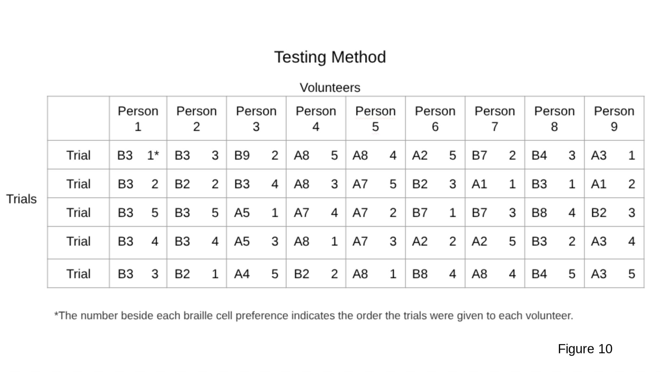This screenshot has width=661, height=372.
Task: Select the footnote about braille cell preference
Action: coord(314,316)
